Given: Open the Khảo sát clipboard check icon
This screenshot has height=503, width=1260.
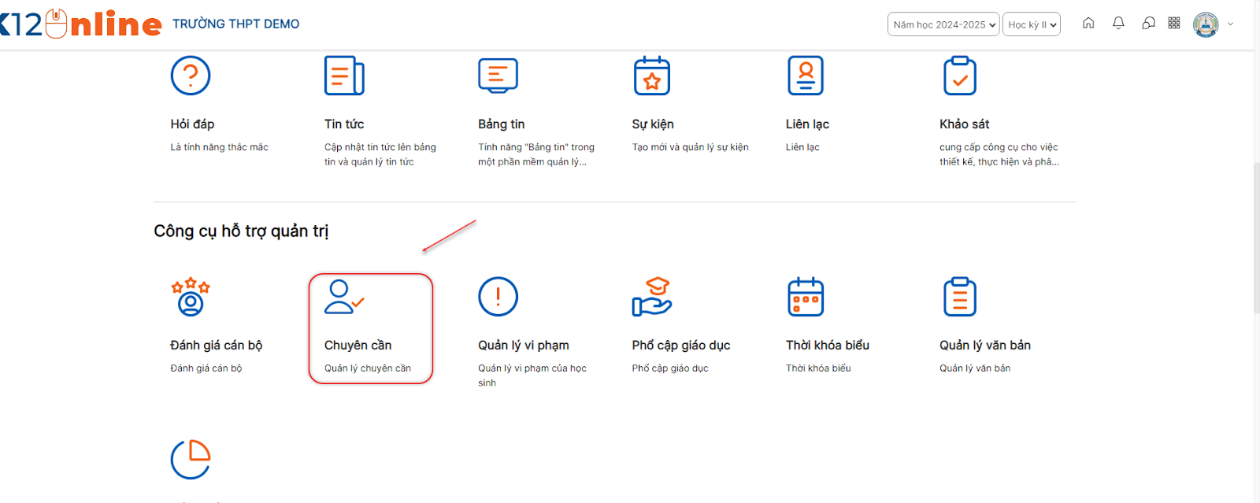Looking at the screenshot, I should (x=959, y=76).
